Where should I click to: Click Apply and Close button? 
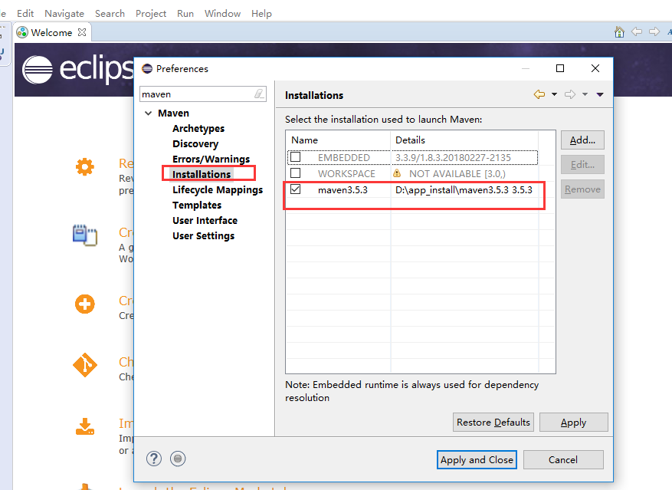click(477, 459)
